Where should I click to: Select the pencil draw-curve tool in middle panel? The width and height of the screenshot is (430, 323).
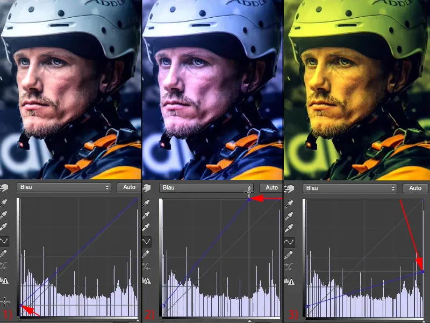click(146, 254)
